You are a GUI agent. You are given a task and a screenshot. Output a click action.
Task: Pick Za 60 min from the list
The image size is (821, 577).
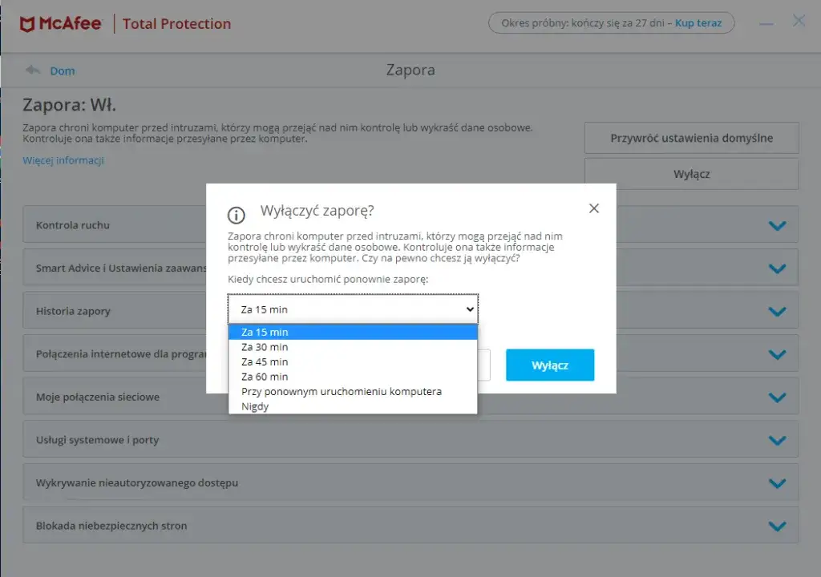pos(265,377)
